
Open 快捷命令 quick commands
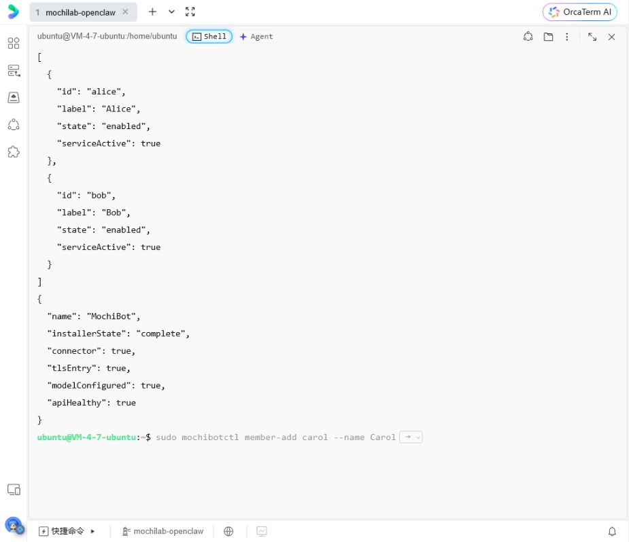click(62, 531)
